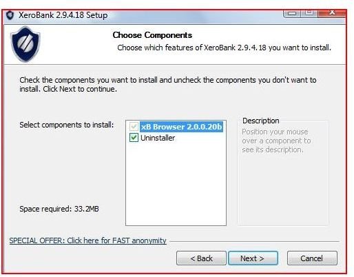Click the XeroBank 2.9.4.18 Setup title
354x277 pixels.
click(63, 15)
